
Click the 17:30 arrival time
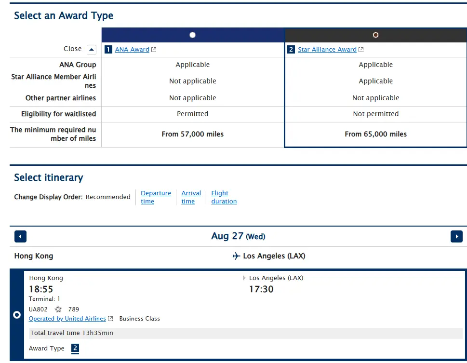pos(261,289)
